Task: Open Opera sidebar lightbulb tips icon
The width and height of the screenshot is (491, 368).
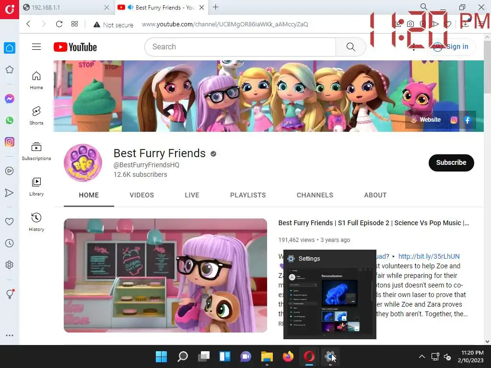Action: coord(10,294)
